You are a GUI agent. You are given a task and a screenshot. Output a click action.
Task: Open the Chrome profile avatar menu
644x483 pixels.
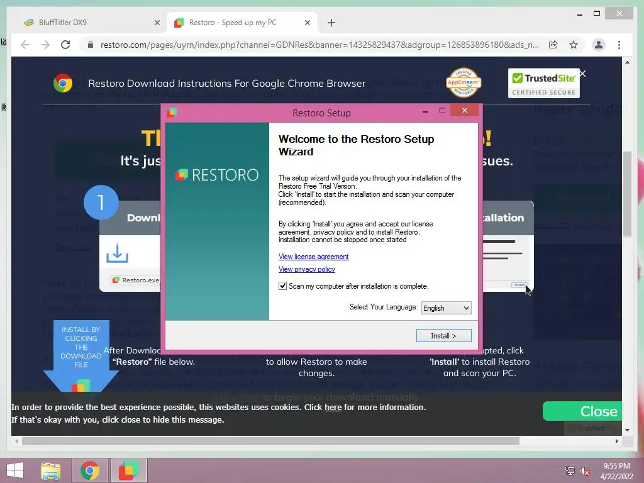(x=599, y=45)
